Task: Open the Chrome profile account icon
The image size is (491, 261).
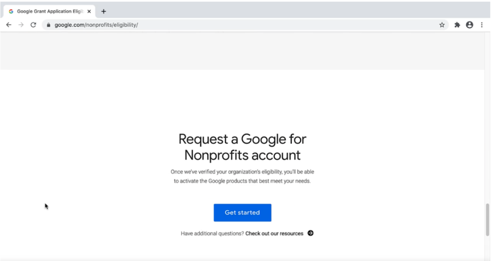Action: [469, 25]
